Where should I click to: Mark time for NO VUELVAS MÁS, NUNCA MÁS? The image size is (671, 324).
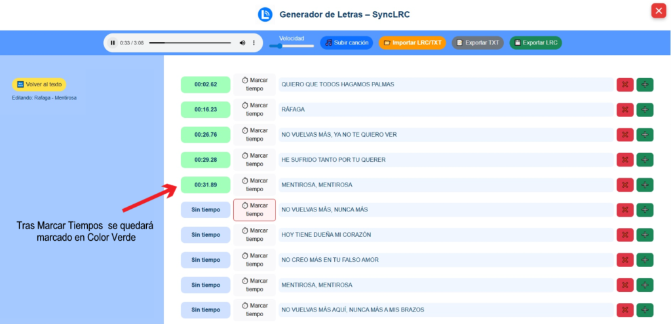pos(254,210)
